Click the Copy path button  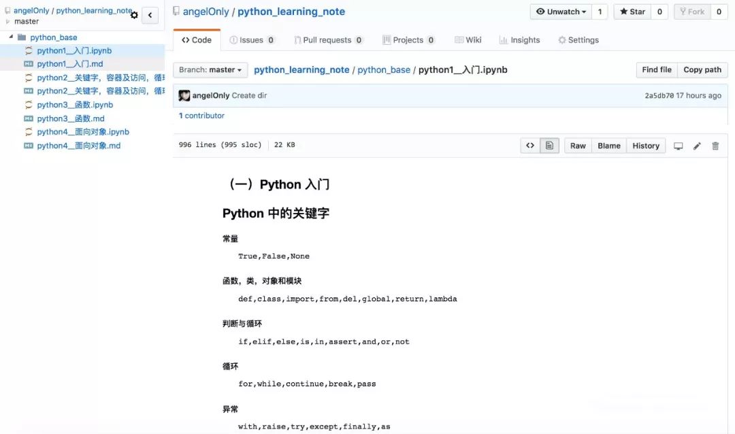pos(702,70)
